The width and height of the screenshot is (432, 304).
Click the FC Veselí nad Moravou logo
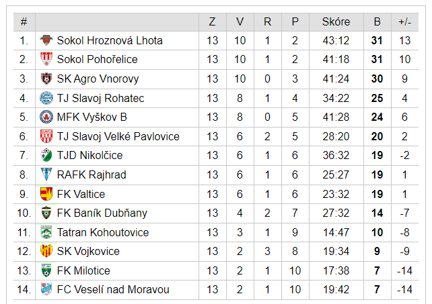tap(46, 290)
